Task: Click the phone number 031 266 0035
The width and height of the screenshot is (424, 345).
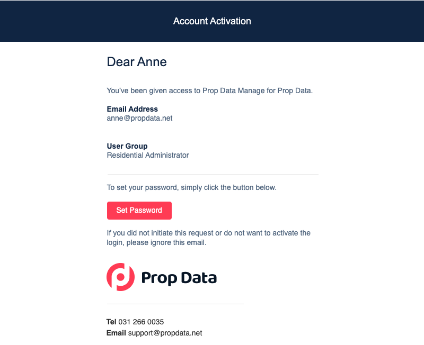Action: coord(141,322)
